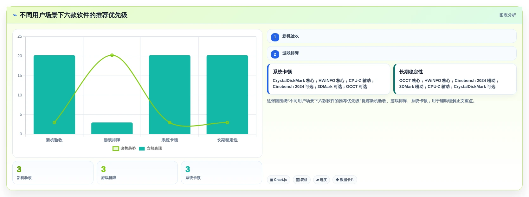529x197 pixels.
Task: Click the teal 当前表现 legend color box
Action: [x=142, y=149]
